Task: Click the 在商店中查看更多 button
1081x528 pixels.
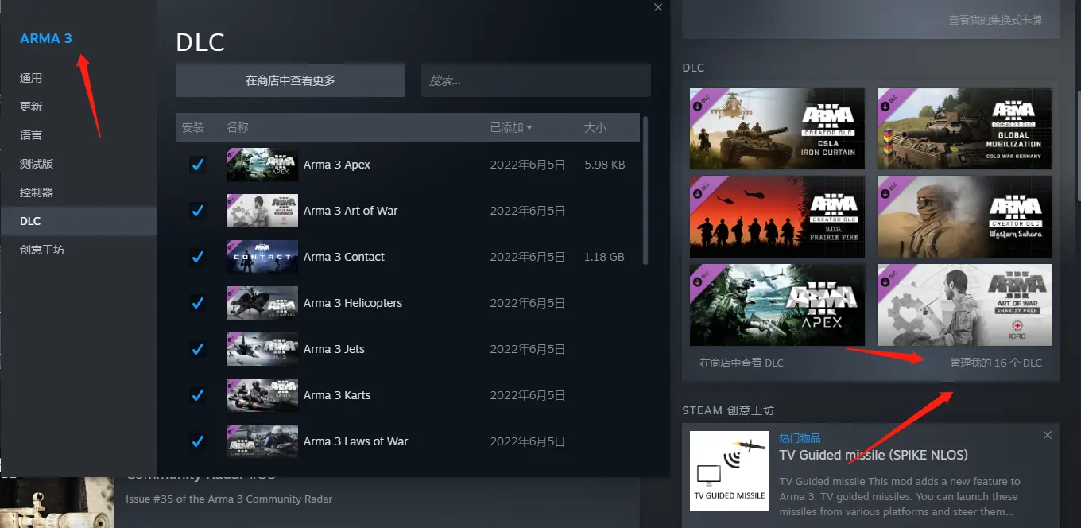Action: pos(290,80)
